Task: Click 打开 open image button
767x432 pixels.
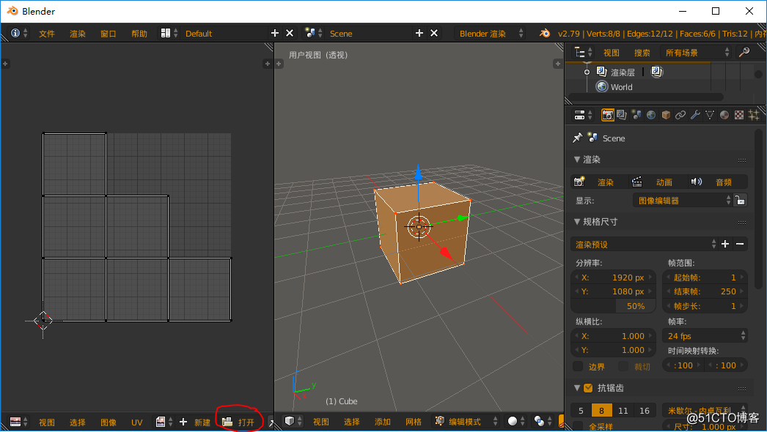Action: 240,422
